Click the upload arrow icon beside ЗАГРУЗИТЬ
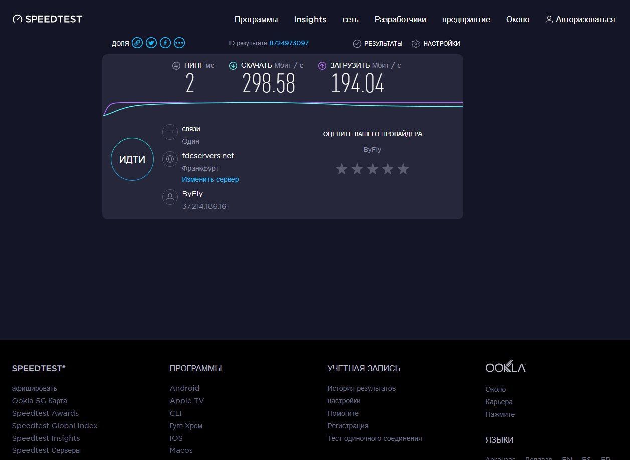The height and width of the screenshot is (460, 630). pos(322,66)
